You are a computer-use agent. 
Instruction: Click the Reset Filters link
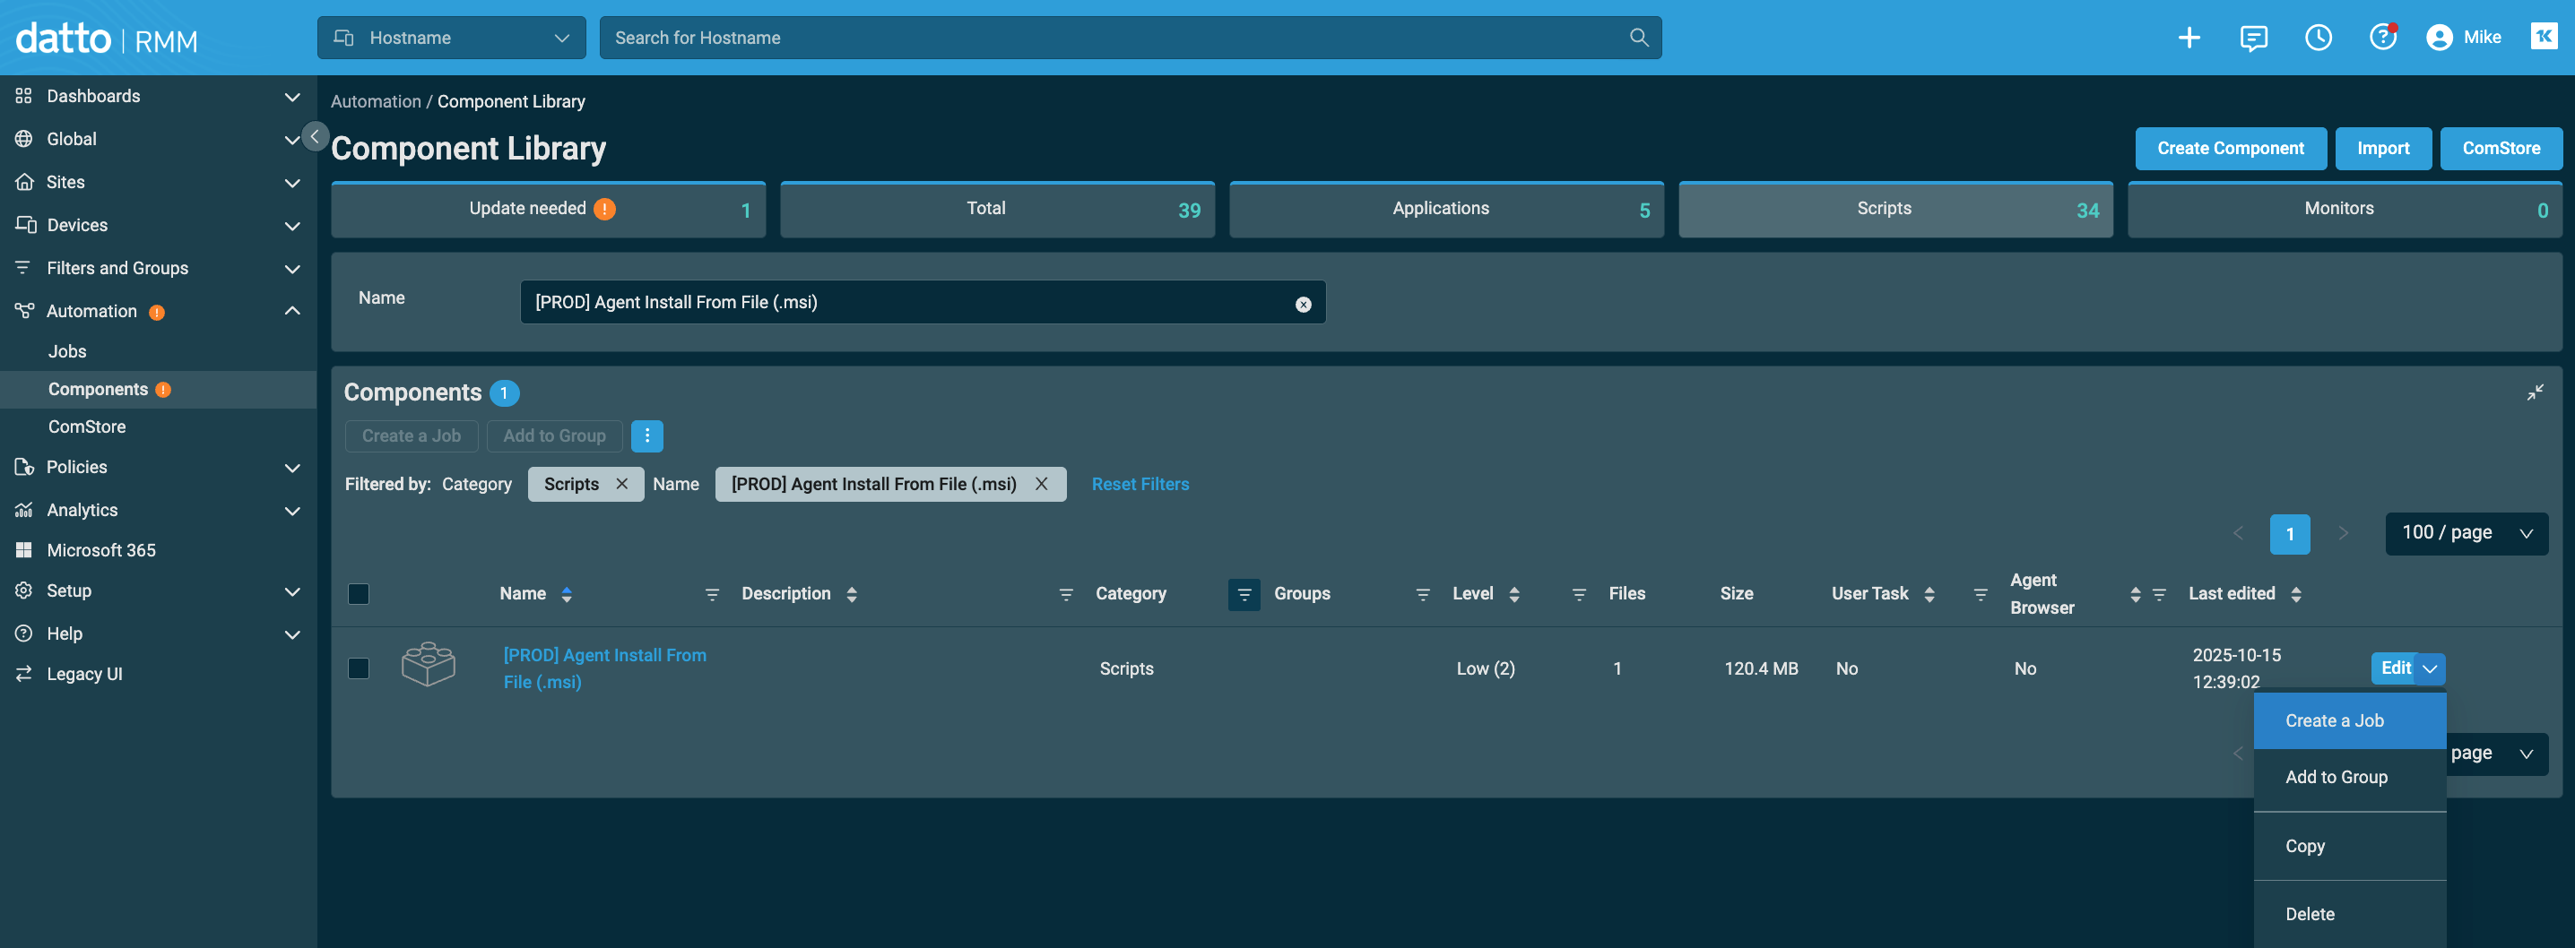(1140, 485)
